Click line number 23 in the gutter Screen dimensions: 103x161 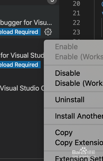point(77,32)
